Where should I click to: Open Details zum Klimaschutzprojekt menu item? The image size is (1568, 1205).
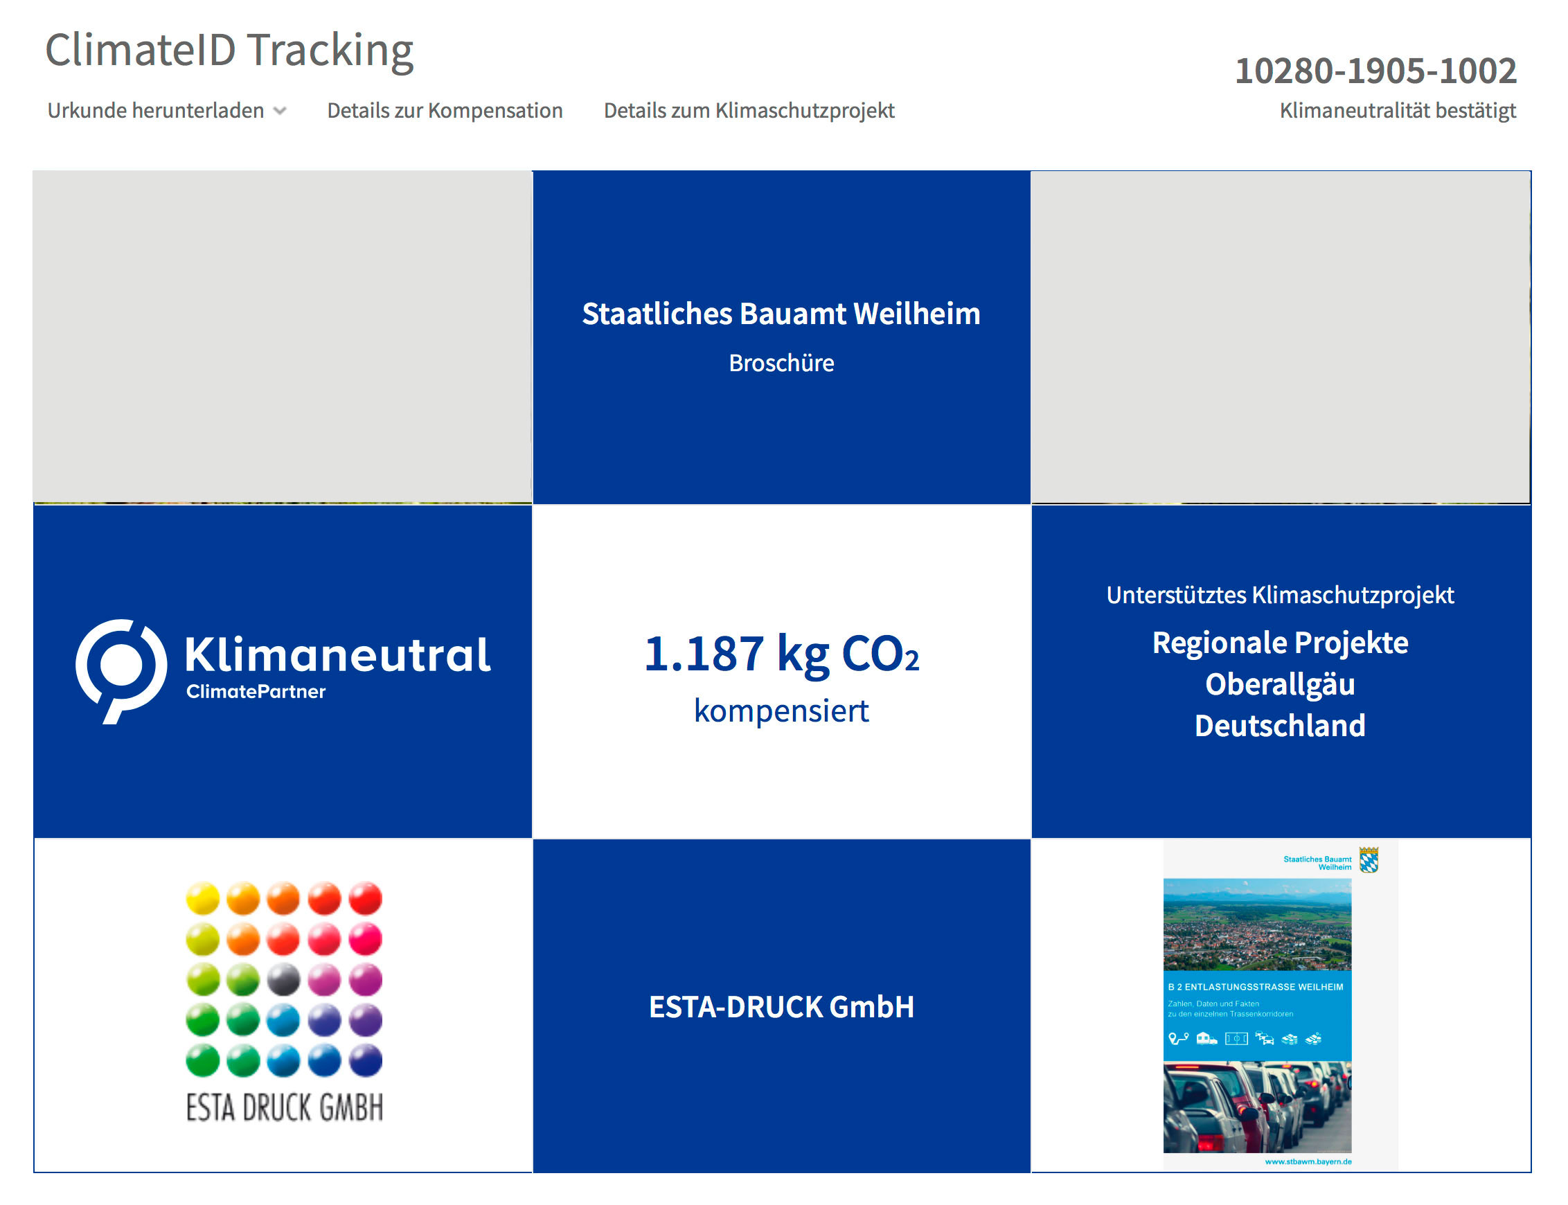748,111
